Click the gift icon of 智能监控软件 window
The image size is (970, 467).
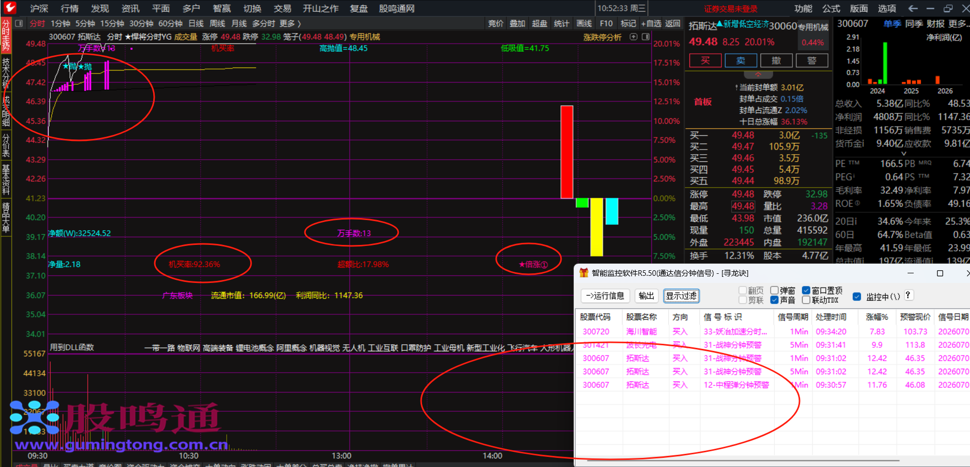(x=583, y=273)
